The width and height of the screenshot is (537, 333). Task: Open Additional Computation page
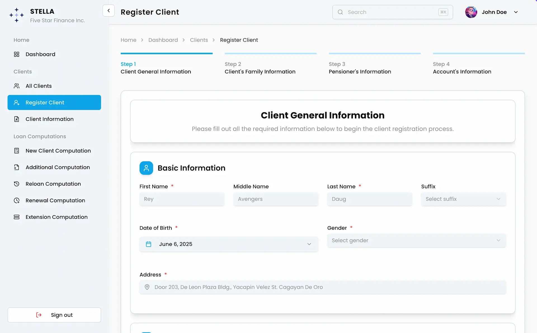pyautogui.click(x=54, y=167)
